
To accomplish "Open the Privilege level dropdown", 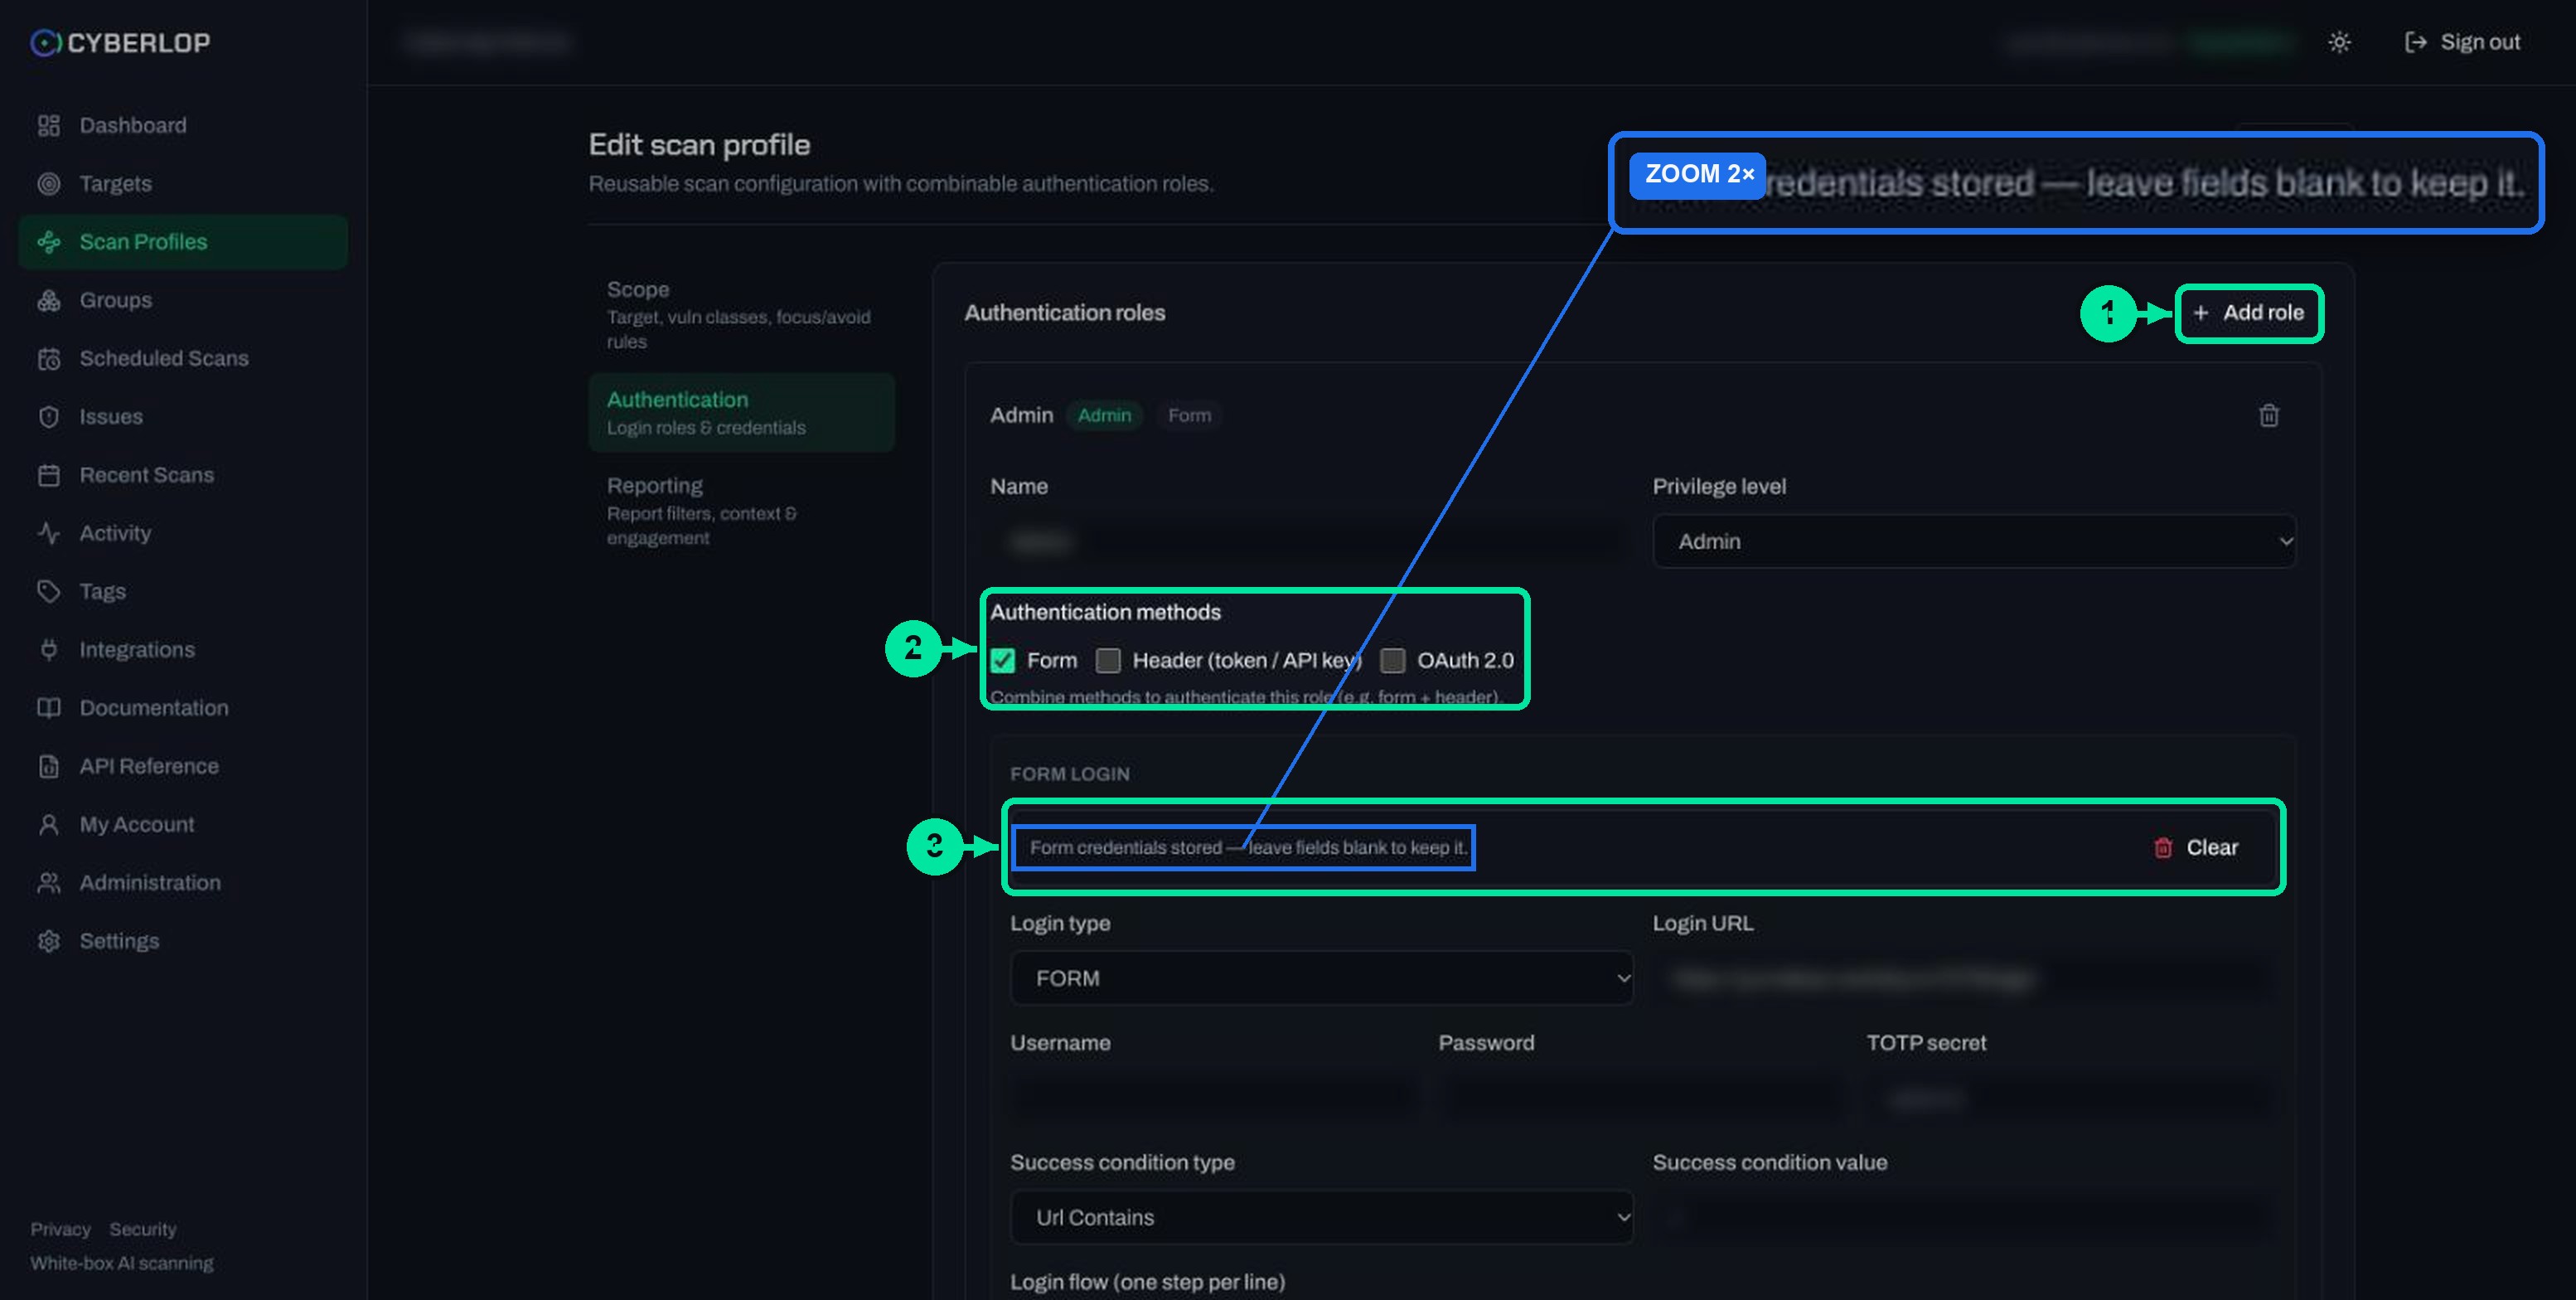I will (1974, 541).
